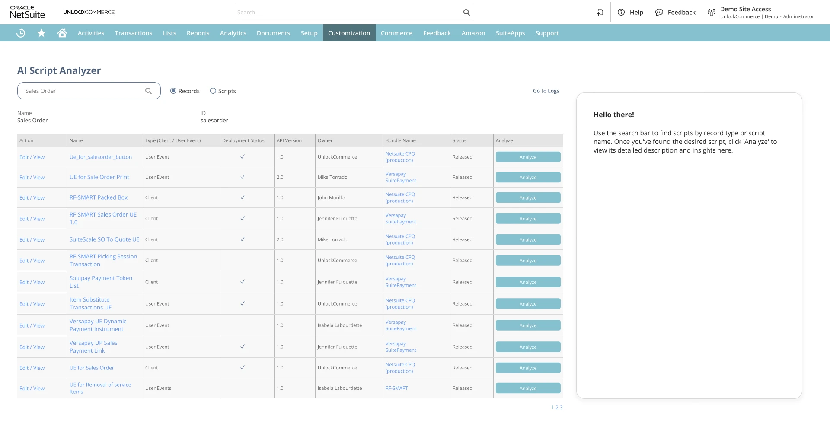The height and width of the screenshot is (430, 830).
Task: Click the notification bell icon in header
Action: pyautogui.click(x=600, y=13)
